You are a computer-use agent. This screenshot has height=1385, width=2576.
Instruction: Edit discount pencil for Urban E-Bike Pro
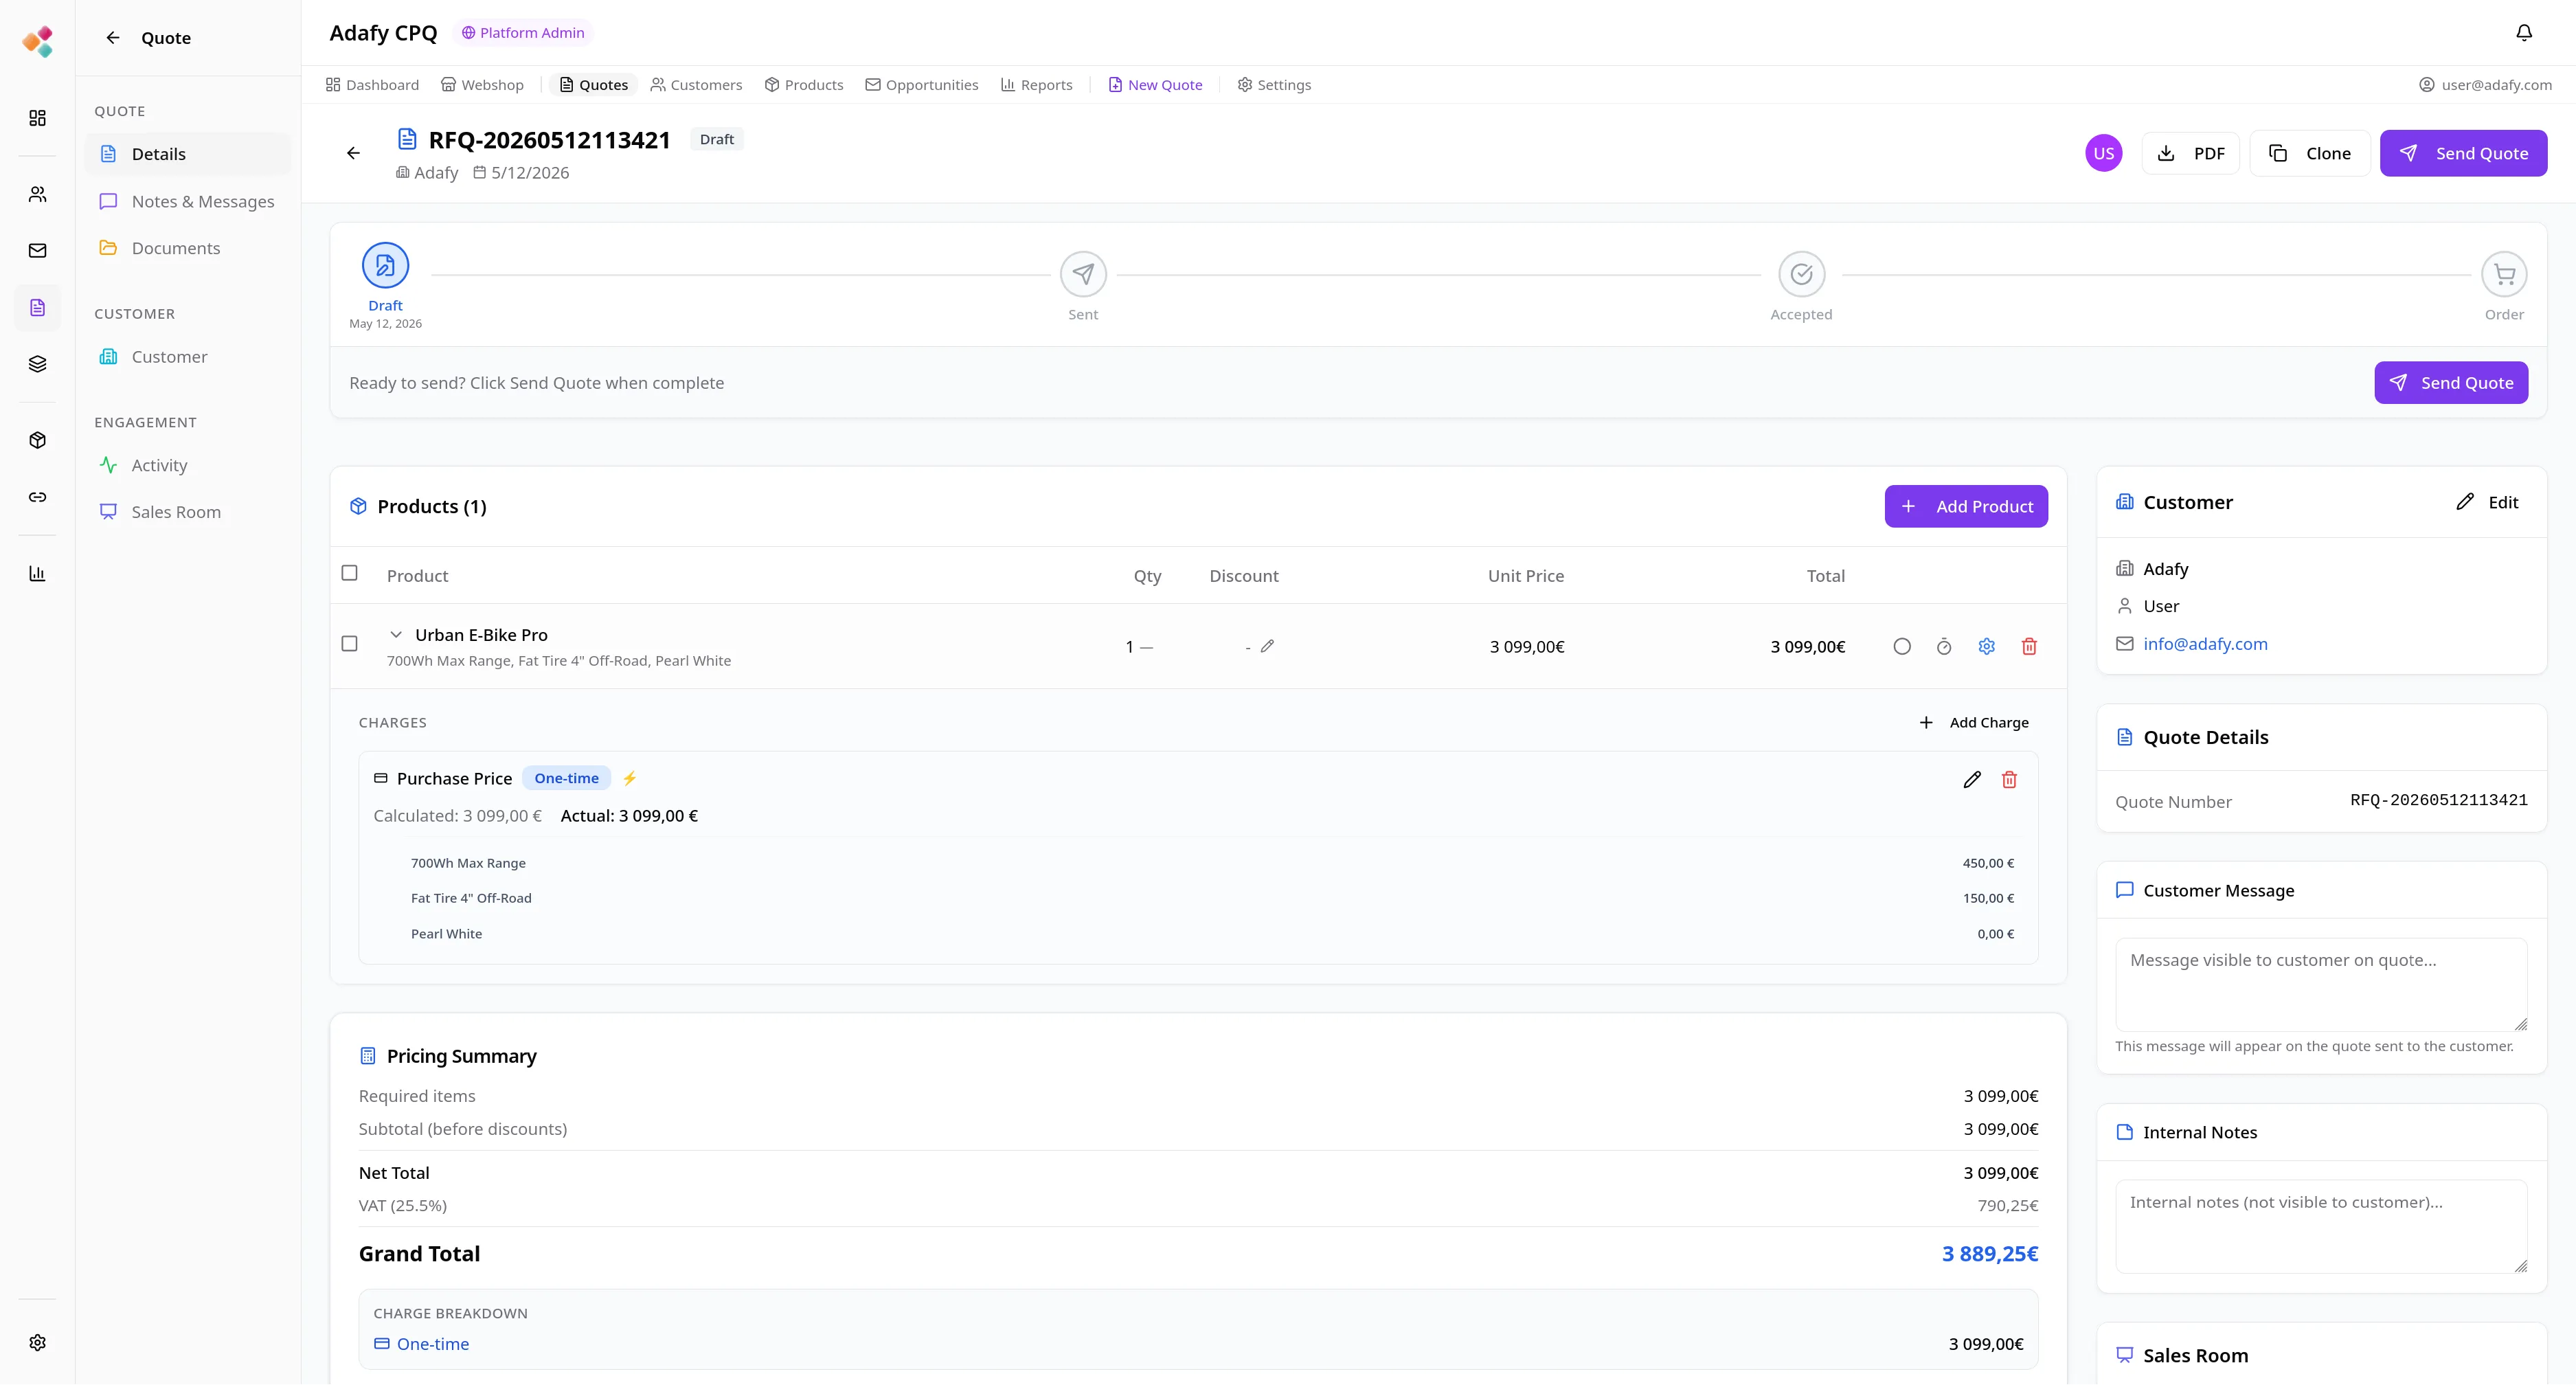point(1267,646)
